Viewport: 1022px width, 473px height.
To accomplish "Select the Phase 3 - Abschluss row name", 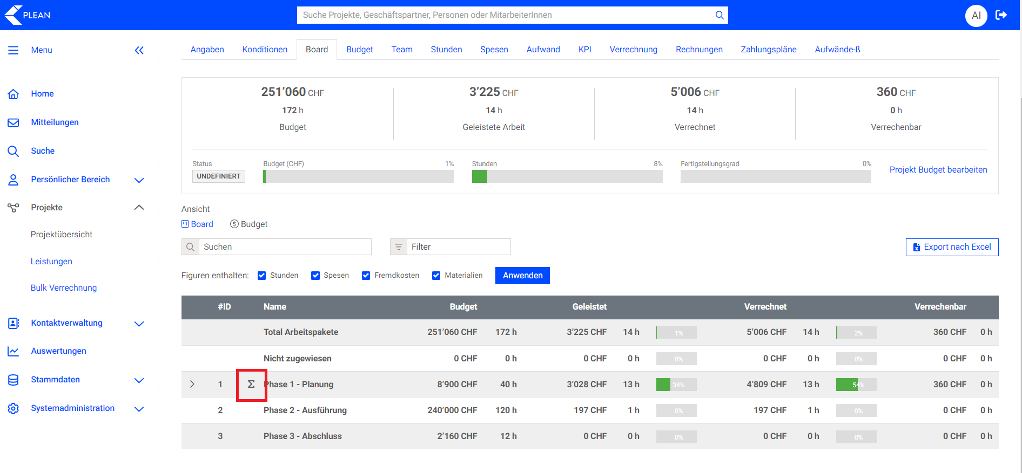I will click(302, 436).
